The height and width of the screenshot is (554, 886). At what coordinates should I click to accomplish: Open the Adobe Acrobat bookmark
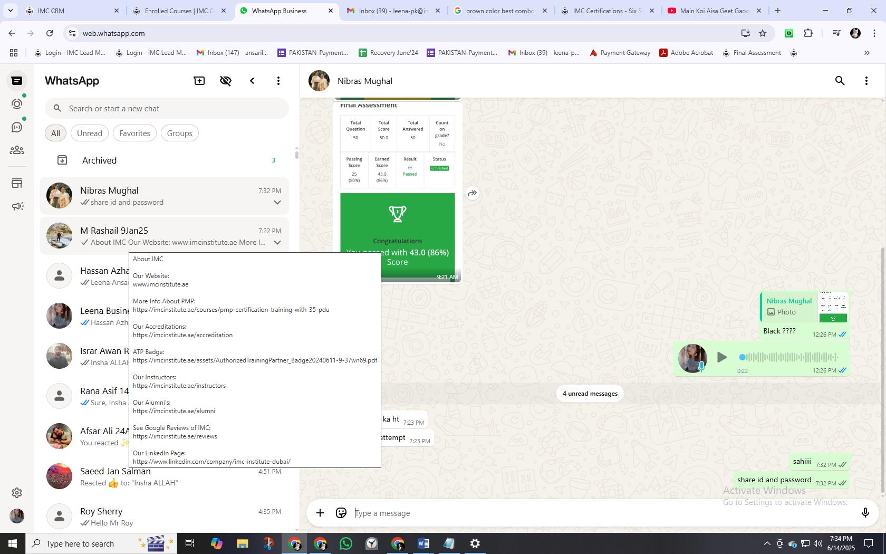[x=687, y=53]
